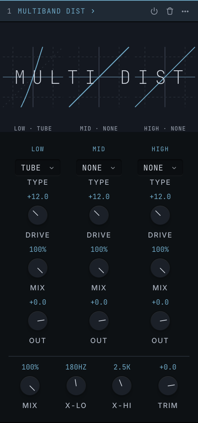Click the 180HZ crossover value
Viewport: 198px width, 423px height.
(76, 367)
